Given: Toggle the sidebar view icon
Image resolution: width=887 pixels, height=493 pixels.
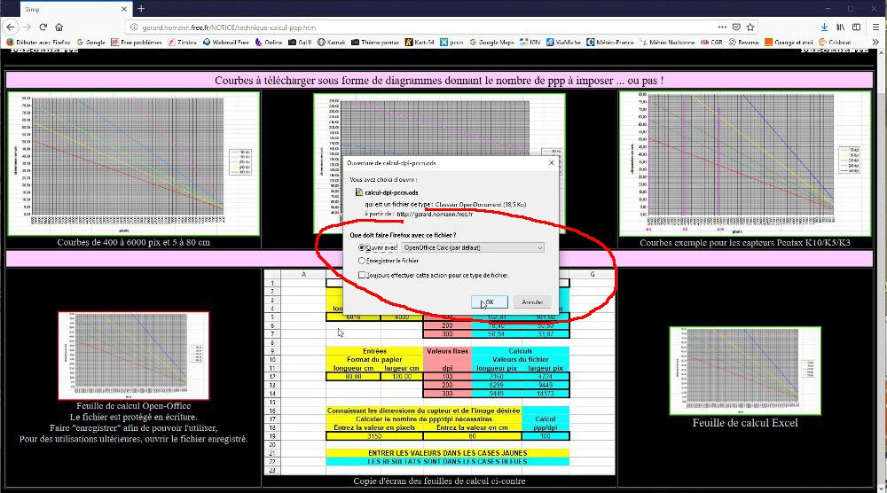Looking at the screenshot, I should point(857,27).
